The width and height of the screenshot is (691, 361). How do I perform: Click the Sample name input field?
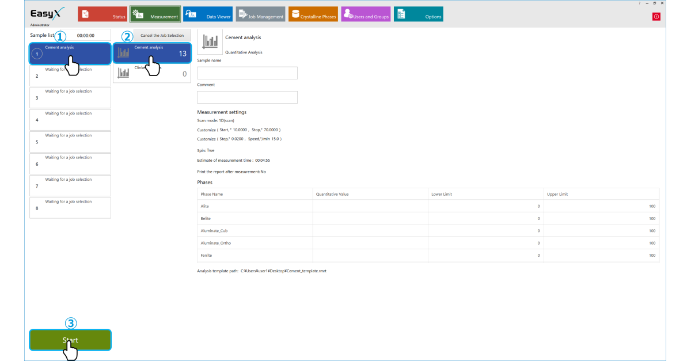[247, 73]
